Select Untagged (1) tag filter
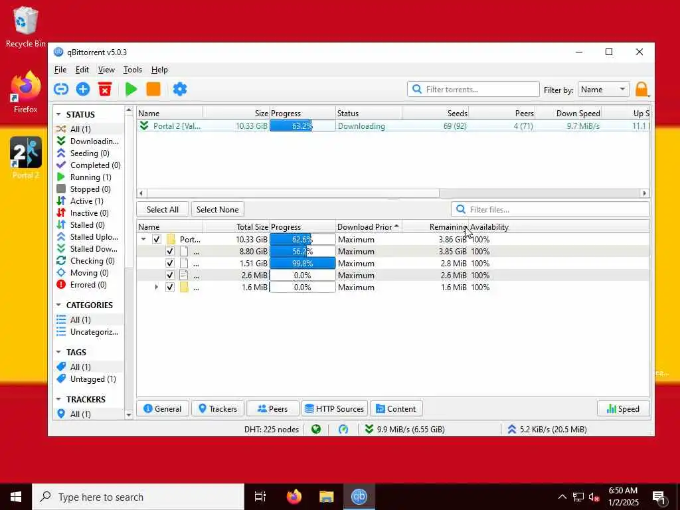Viewport: 680px width, 510px height. click(x=88, y=379)
